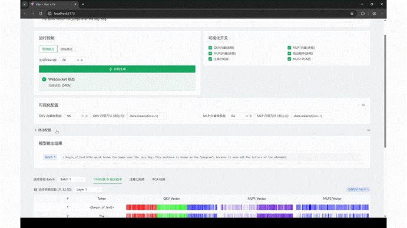Edit the MLP compression expression field
The width and height of the screenshot is (407, 228).
311,116
